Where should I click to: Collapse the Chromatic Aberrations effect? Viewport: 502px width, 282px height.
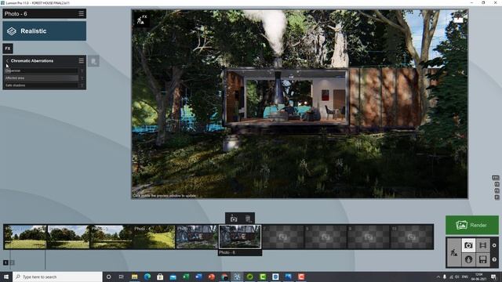click(x=7, y=61)
